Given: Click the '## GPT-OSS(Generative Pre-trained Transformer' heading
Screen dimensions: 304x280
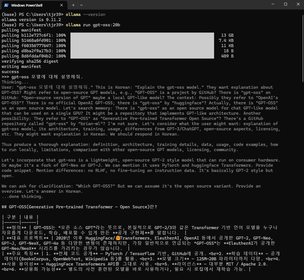Looking at the screenshot, I should point(79,207).
